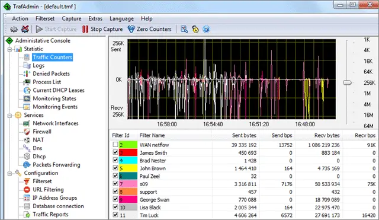Click the Dhcp icon in tree

(27, 157)
